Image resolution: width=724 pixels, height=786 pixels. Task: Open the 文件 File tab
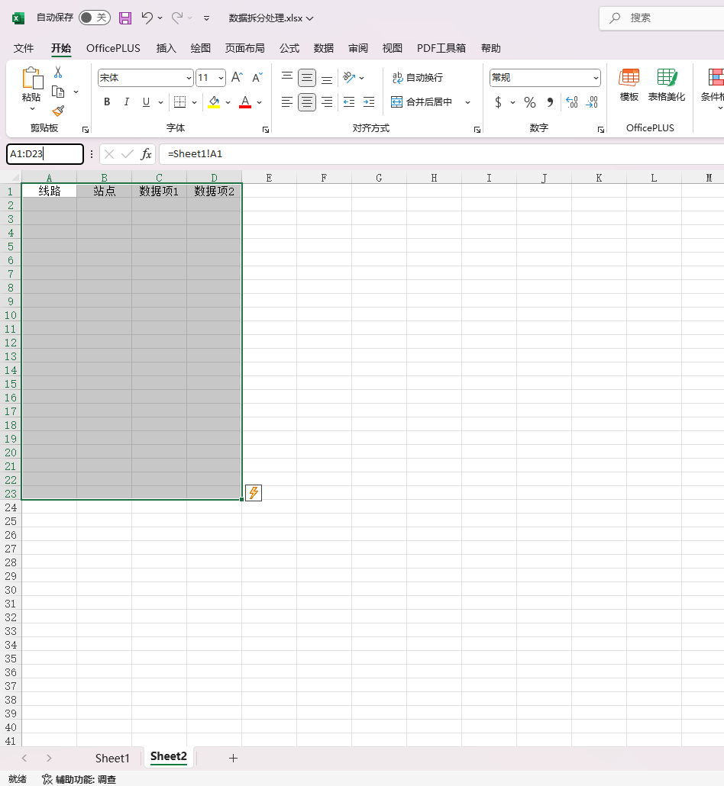(24, 48)
